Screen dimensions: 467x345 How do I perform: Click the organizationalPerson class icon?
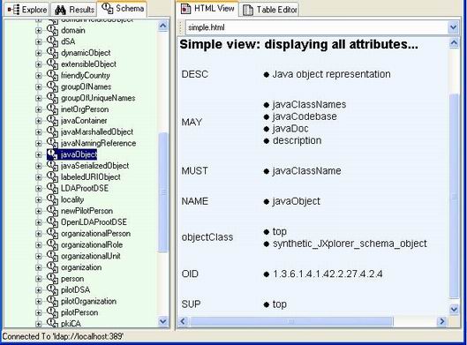tap(52, 234)
